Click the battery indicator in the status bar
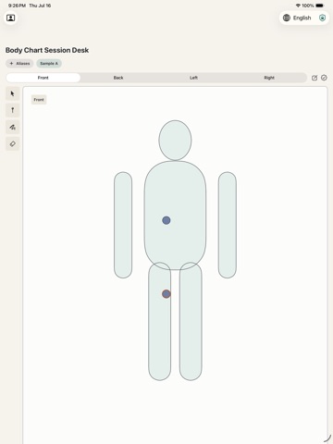 pyautogui.click(x=320, y=6)
